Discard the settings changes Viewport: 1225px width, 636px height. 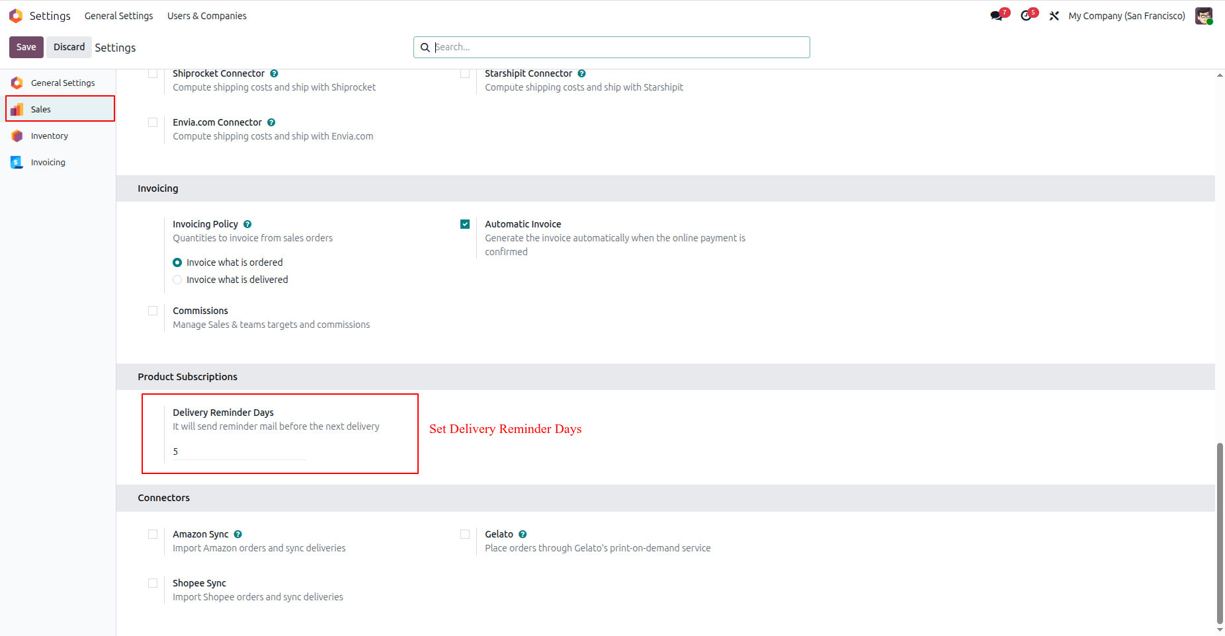[69, 47]
